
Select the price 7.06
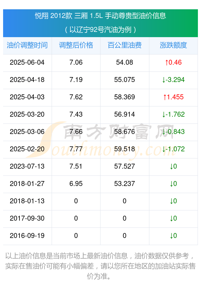(76, 62)
